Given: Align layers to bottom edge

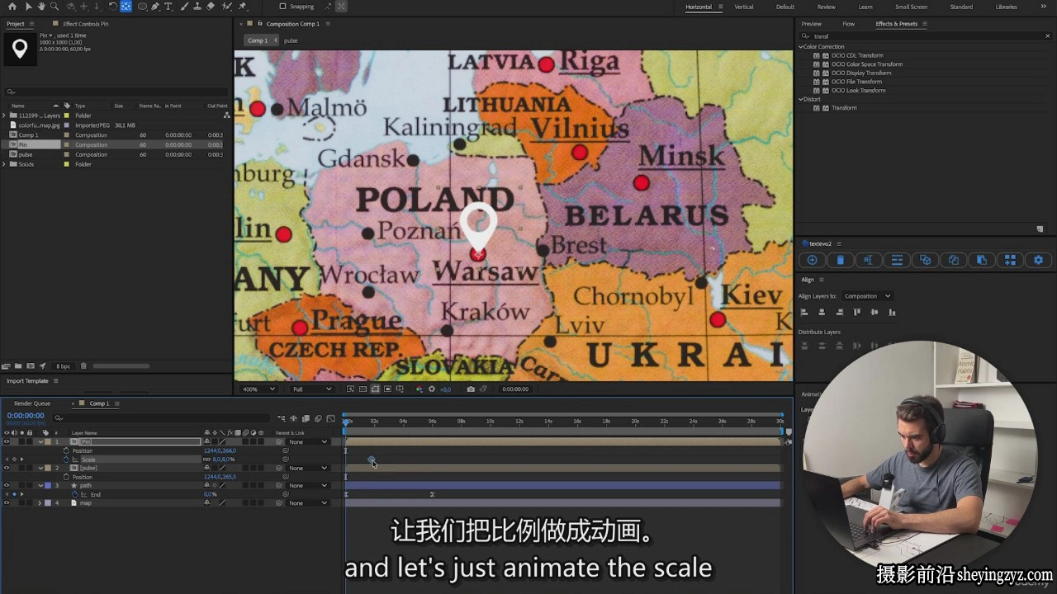Looking at the screenshot, I should tap(892, 313).
